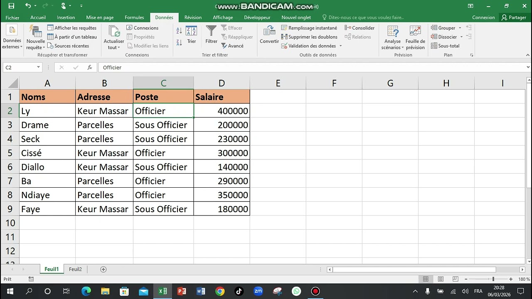This screenshot has height=299, width=532.
Task: Save the workbook with the Save icon
Action: (11, 6)
